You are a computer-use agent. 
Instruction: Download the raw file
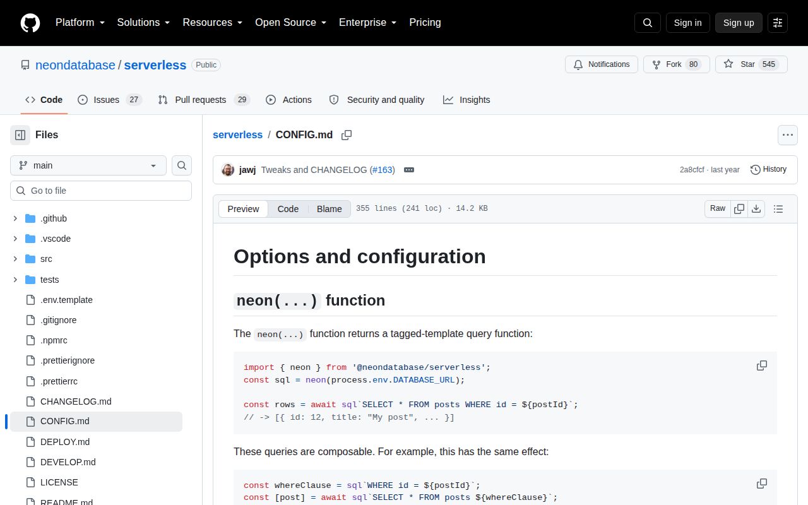[x=756, y=208]
